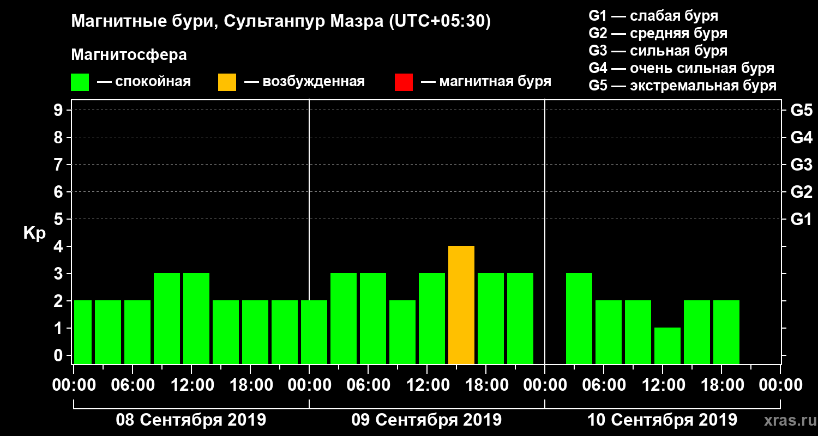818x436 pixels.
Task: Click the '06:00' tick label under 08 September
Action: (x=133, y=385)
